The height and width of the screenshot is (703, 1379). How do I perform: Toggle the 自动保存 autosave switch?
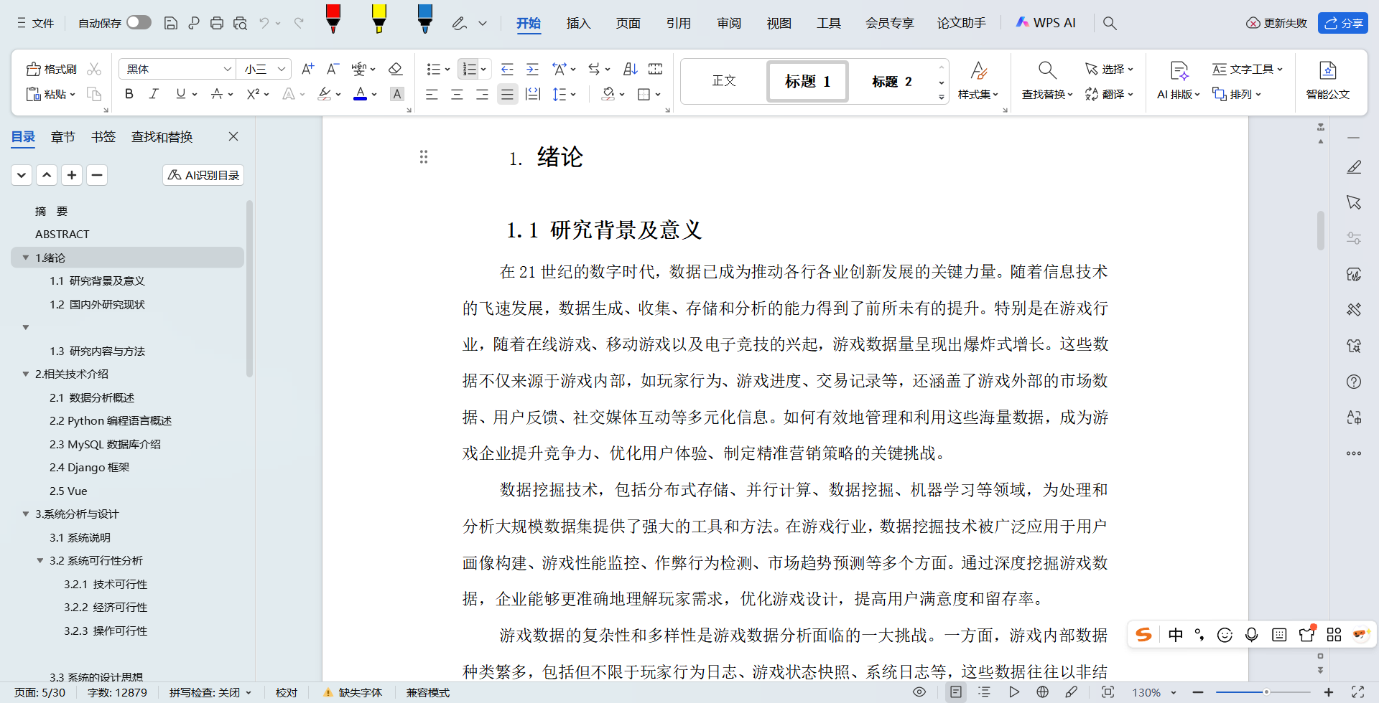(x=139, y=22)
